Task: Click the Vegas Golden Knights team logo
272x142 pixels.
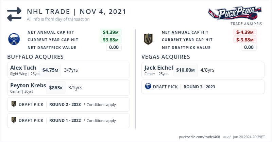Action: click(148, 39)
